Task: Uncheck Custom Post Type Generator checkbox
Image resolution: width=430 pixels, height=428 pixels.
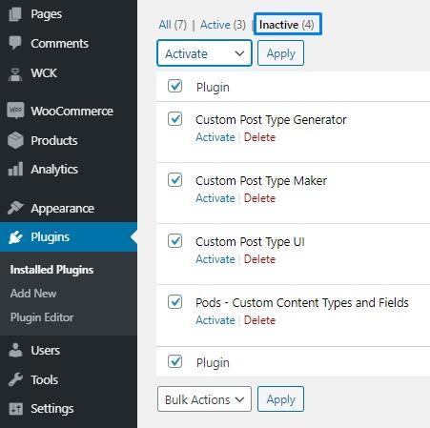Action: tap(174, 119)
